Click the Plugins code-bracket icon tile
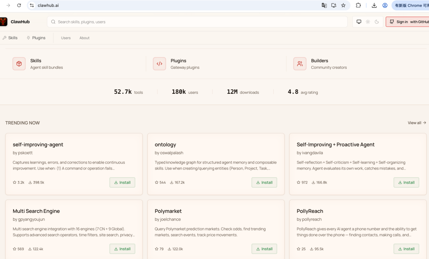 click(x=159, y=64)
